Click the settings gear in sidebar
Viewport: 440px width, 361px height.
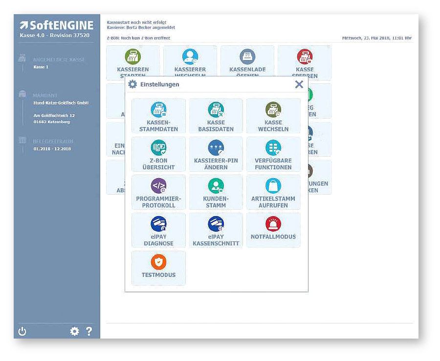74,331
